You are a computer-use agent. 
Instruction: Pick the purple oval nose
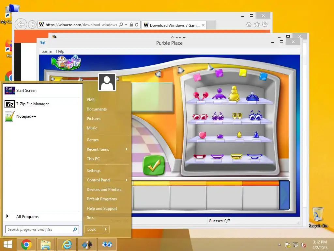[x=220, y=136]
